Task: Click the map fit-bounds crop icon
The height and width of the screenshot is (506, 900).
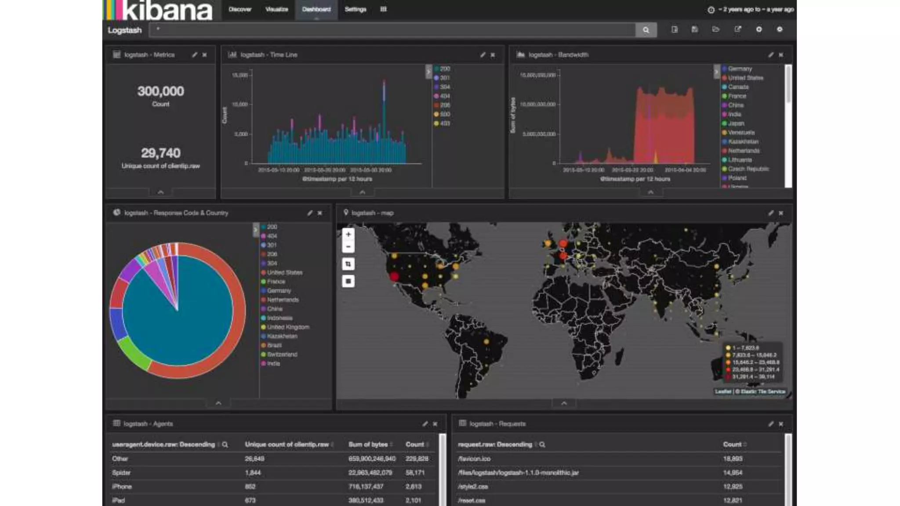Action: pyautogui.click(x=348, y=264)
